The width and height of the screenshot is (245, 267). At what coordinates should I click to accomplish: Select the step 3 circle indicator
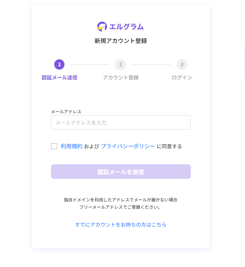tap(182, 64)
